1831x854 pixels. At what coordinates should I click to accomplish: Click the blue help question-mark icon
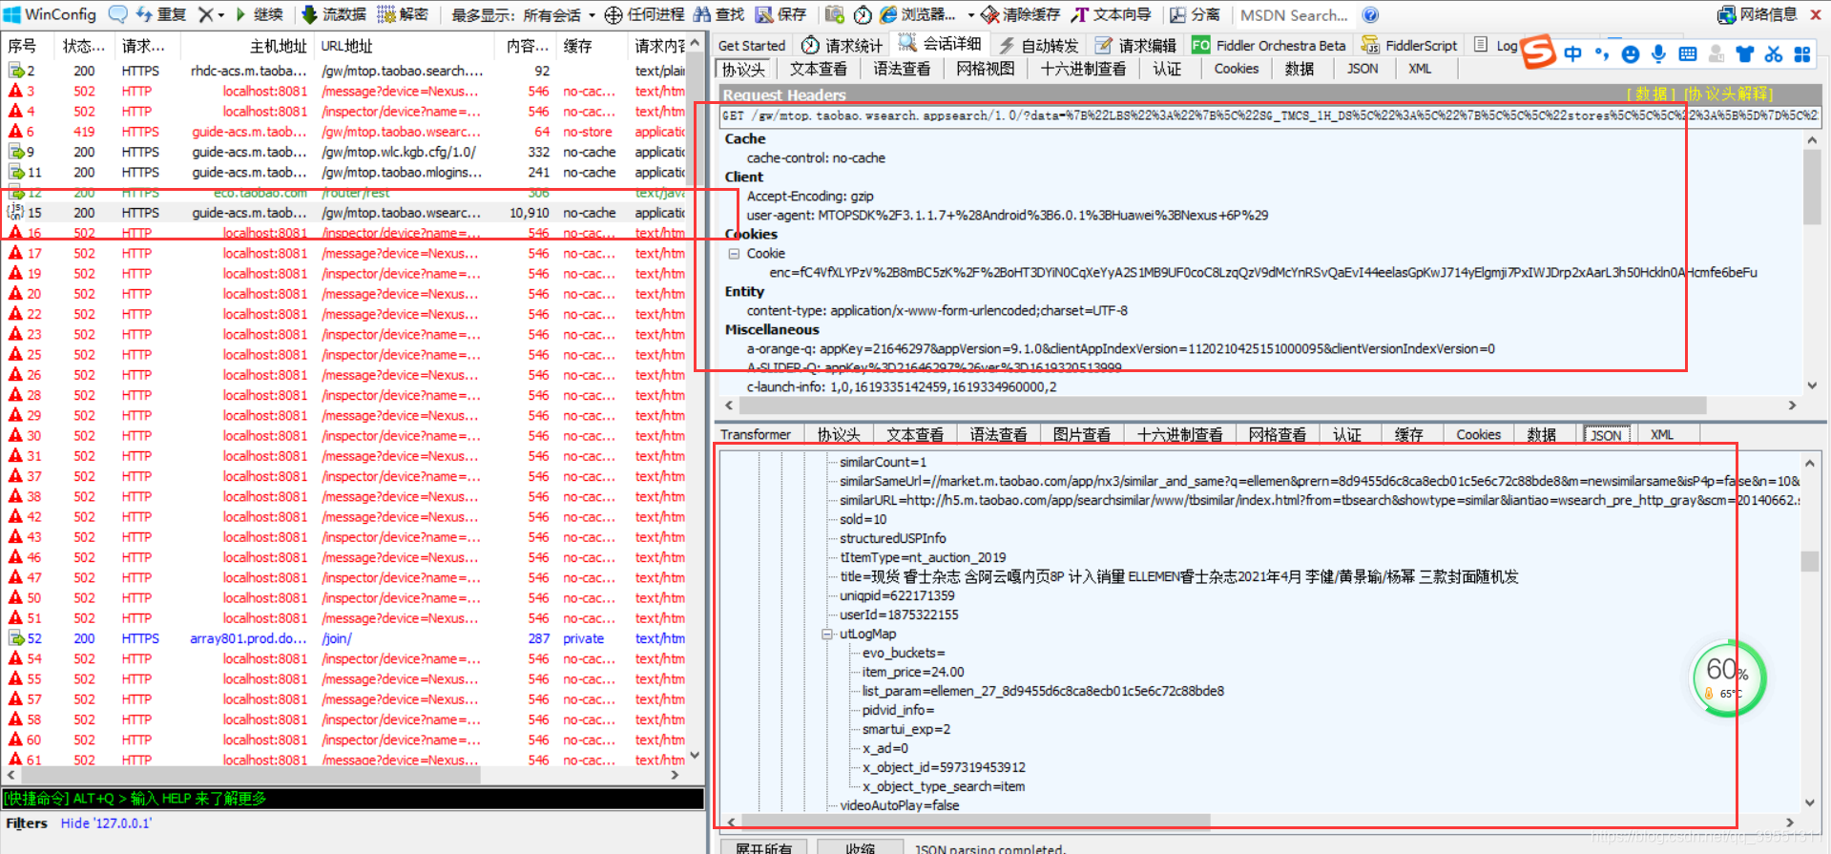[1370, 15]
